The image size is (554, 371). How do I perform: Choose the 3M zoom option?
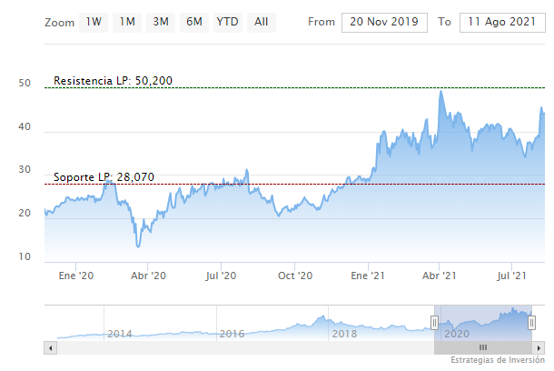click(161, 21)
